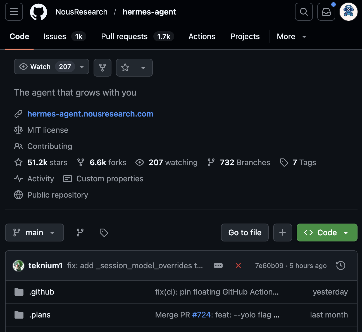Show failed checks red X status
Screen dimensions: 362x332
pyautogui.click(x=238, y=265)
